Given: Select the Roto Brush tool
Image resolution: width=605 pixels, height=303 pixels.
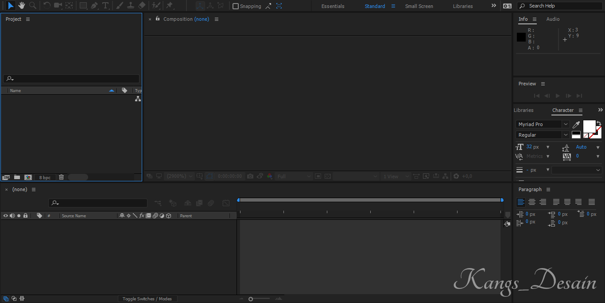Looking at the screenshot, I should click(156, 6).
